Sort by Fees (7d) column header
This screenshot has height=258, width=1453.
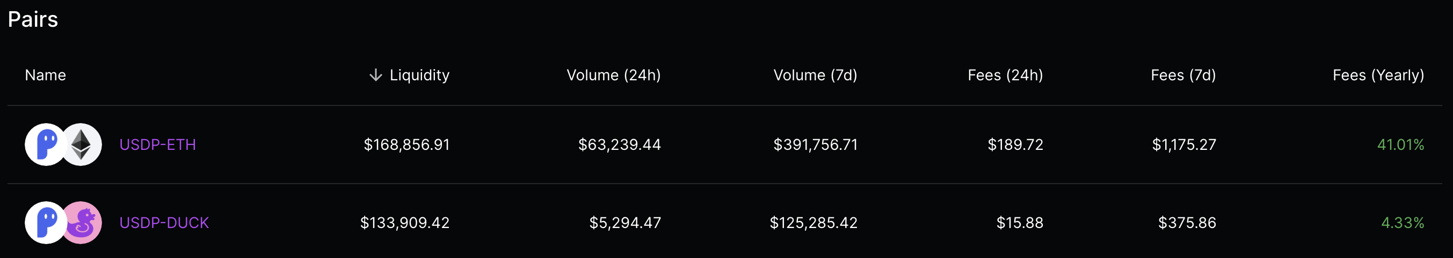[x=1183, y=75]
